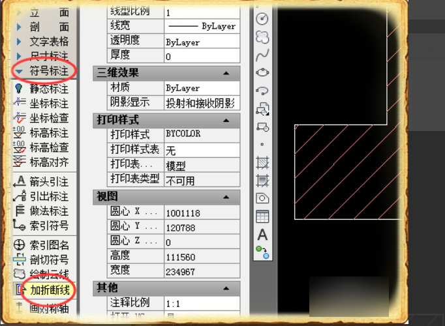Click the 透明度 ByLayer value field
This screenshot has height=326, width=445.
point(202,41)
